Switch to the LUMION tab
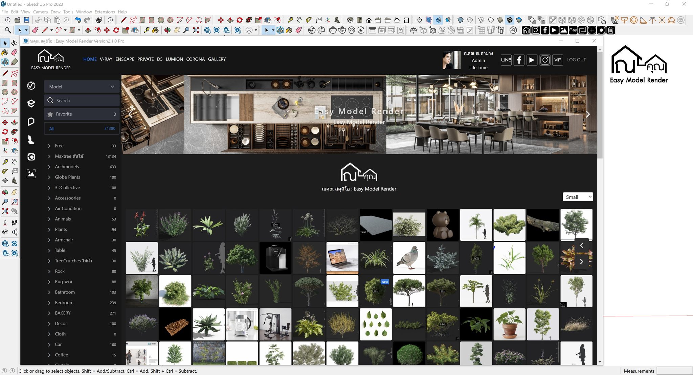 click(174, 59)
